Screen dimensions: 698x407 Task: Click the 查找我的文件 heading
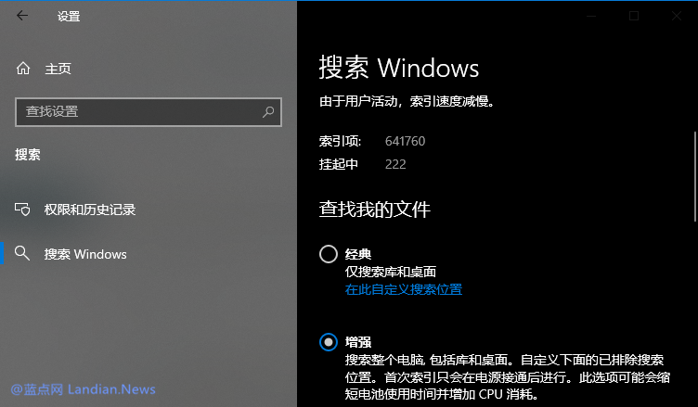(375, 210)
